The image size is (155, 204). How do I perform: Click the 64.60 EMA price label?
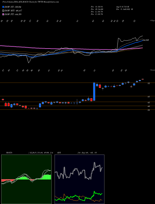(x=146, y=40)
